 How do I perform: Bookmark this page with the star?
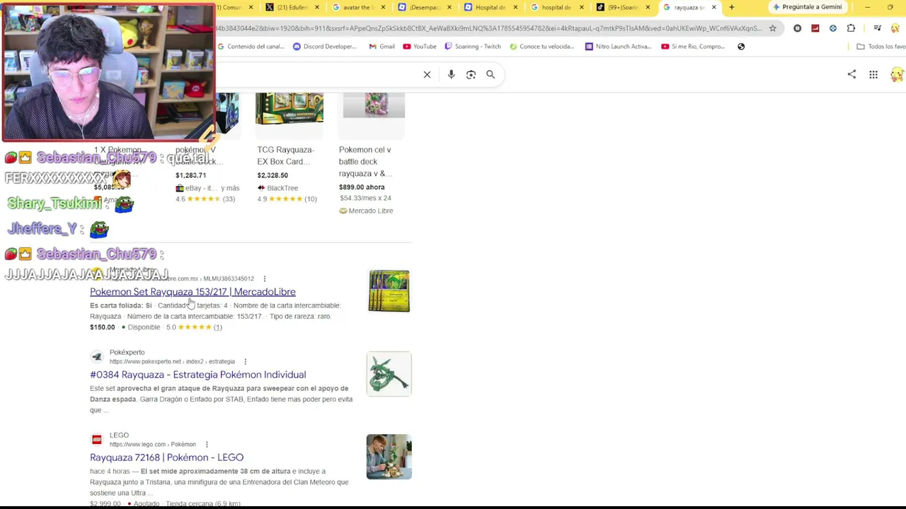(773, 28)
